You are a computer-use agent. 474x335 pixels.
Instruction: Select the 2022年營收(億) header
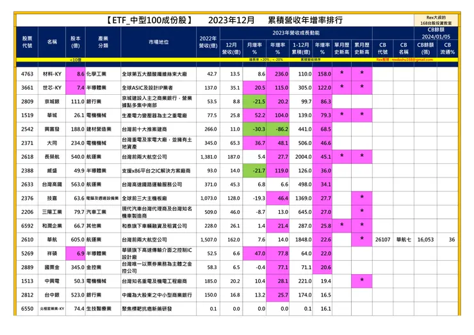click(x=208, y=42)
